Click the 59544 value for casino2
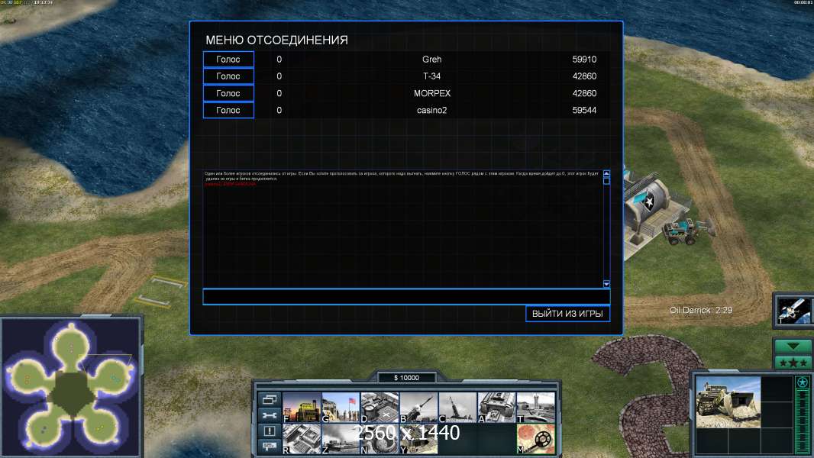Viewport: 814px width, 458px height. coord(584,110)
